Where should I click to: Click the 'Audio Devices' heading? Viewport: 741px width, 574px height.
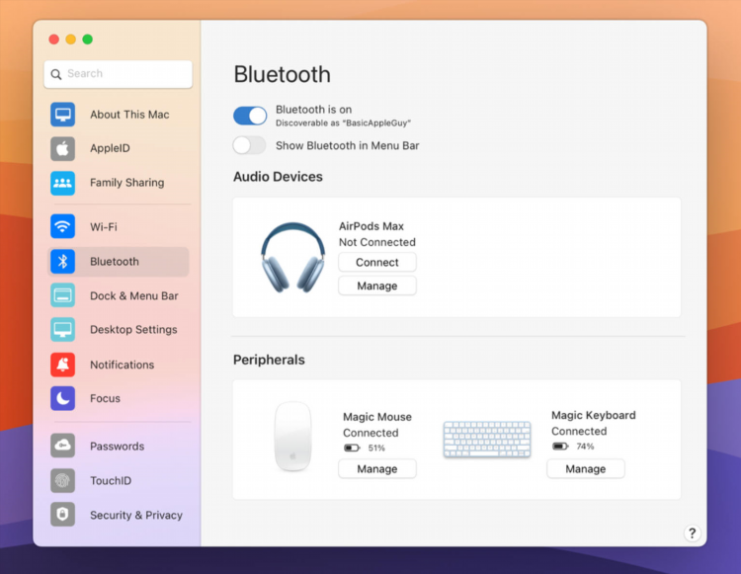click(278, 177)
